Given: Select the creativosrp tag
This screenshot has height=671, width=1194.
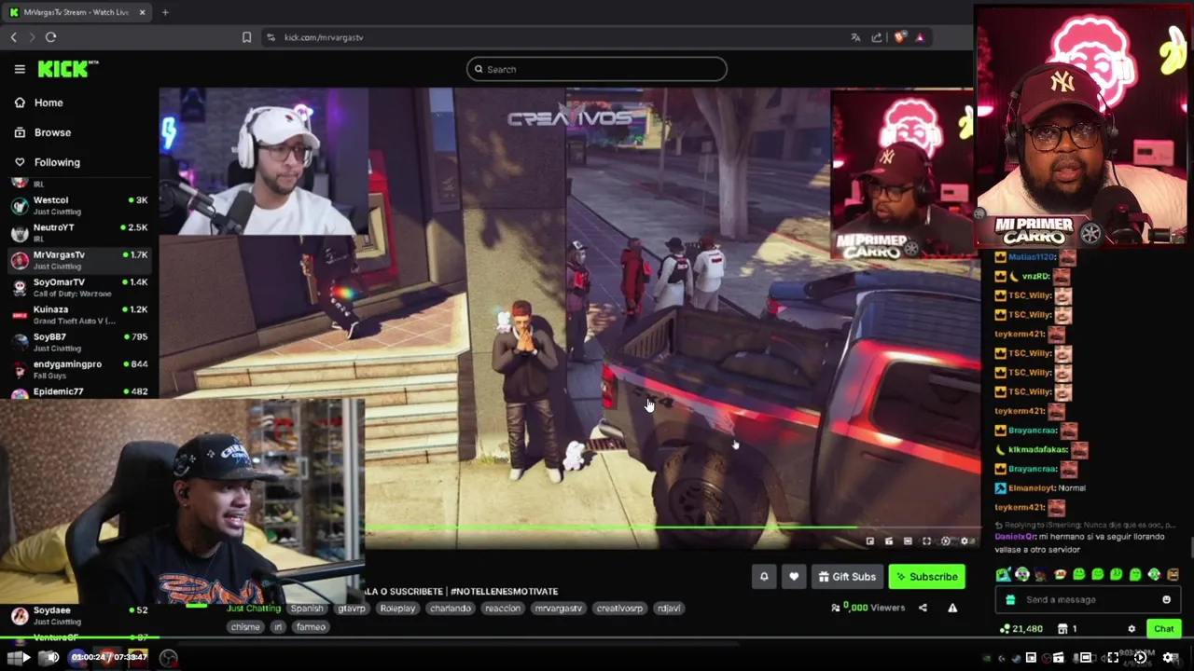Looking at the screenshot, I should 619,609.
